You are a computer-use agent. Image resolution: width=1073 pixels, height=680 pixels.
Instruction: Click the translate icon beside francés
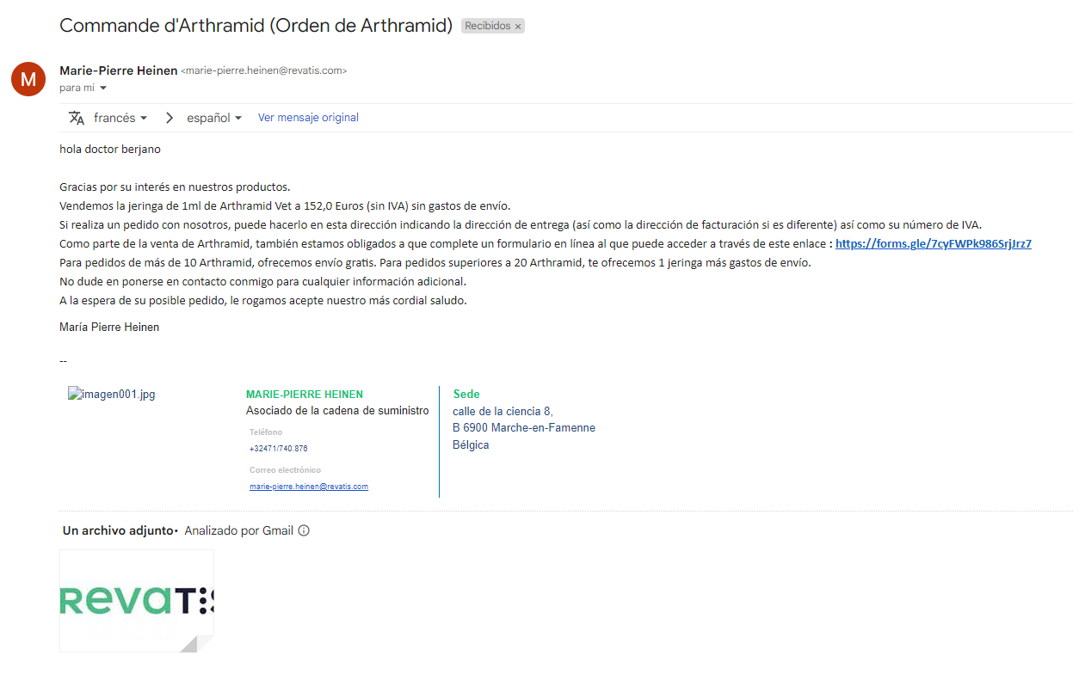click(77, 118)
